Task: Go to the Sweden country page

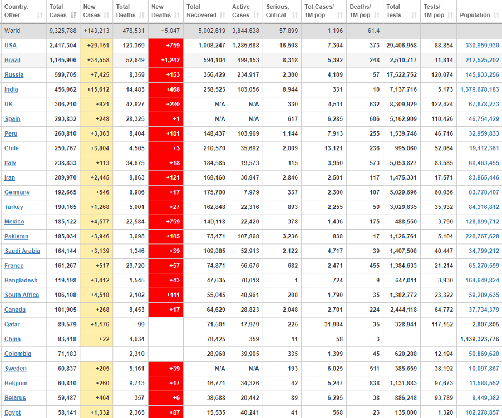Action: click(16, 369)
